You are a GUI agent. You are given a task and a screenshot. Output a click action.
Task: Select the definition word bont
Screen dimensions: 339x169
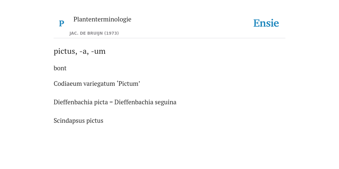(60, 68)
